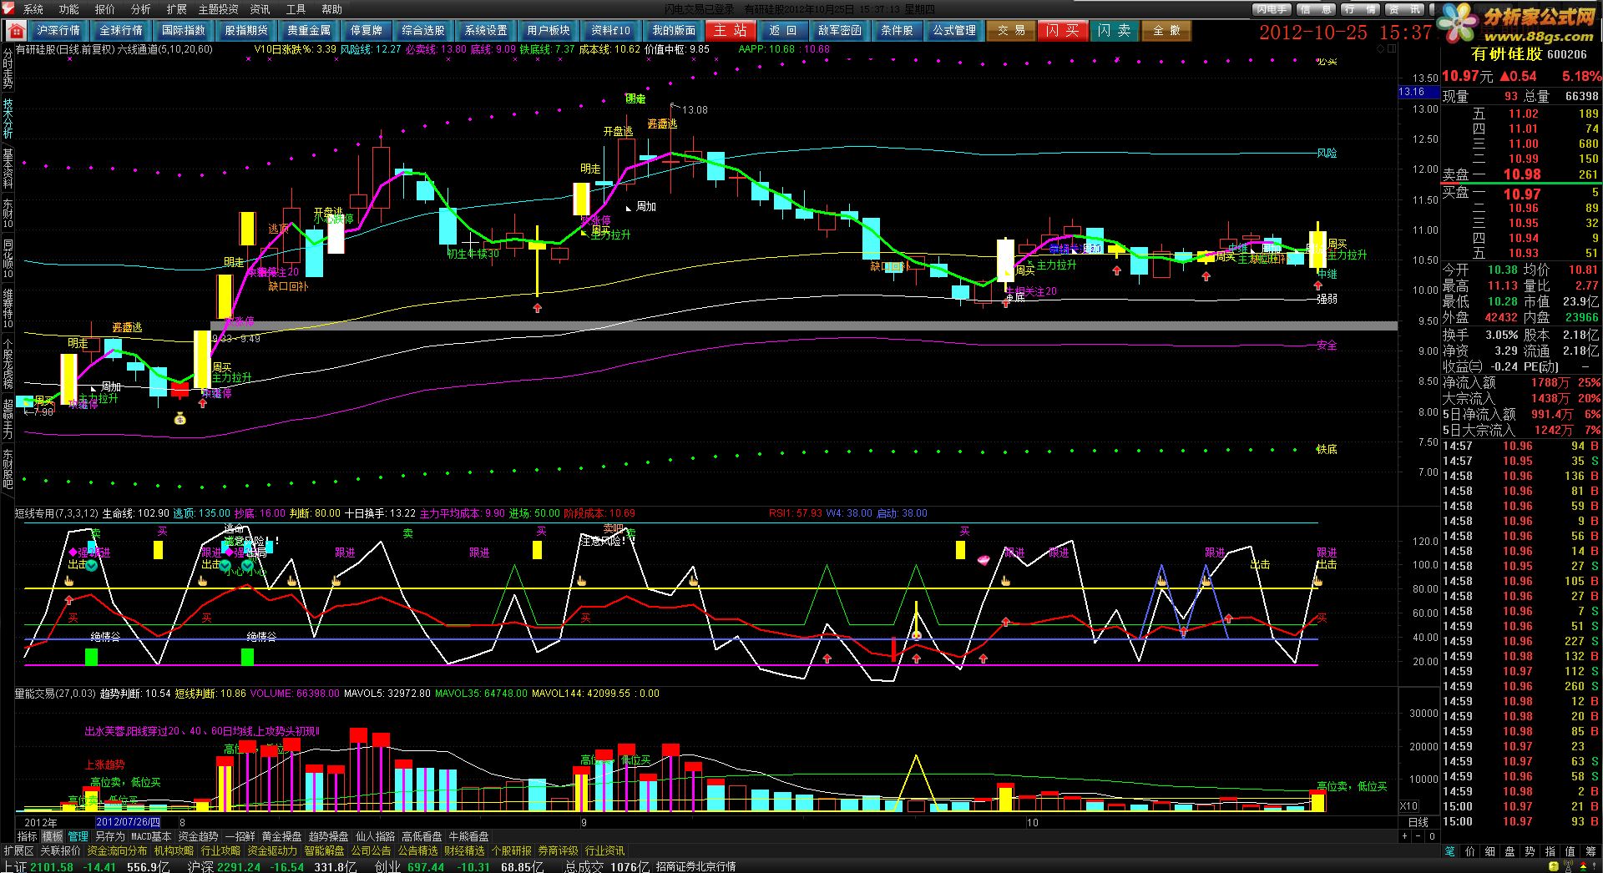
Task: Click the plus zoom-in button below chart
Action: point(1404,836)
